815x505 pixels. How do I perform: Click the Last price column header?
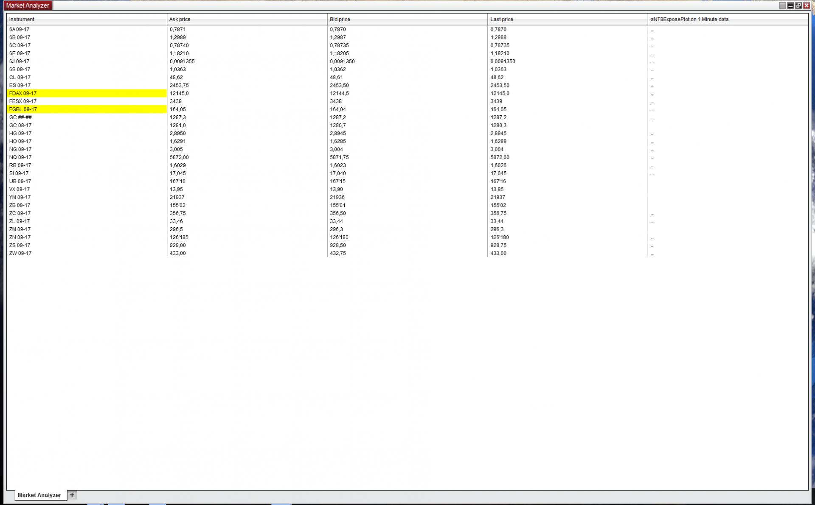click(x=502, y=19)
